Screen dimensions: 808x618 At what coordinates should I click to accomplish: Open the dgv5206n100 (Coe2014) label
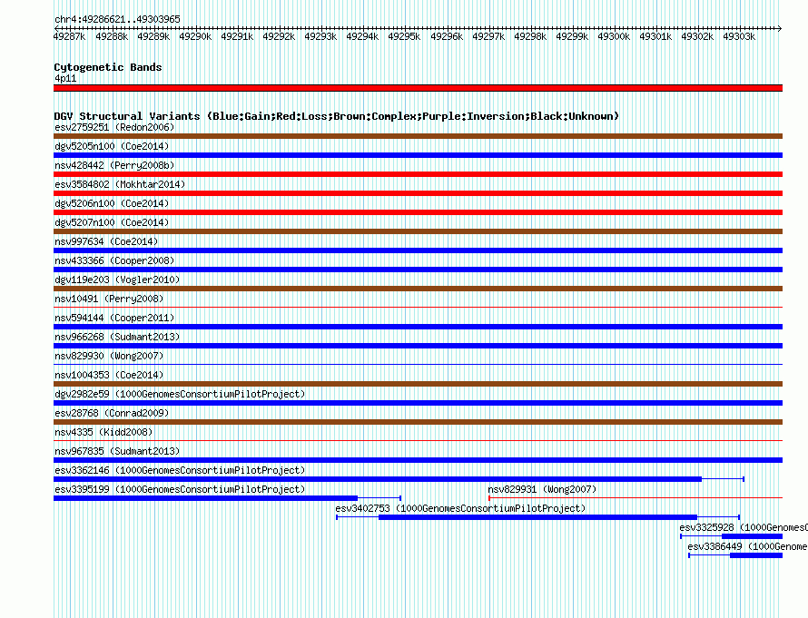tap(112, 203)
